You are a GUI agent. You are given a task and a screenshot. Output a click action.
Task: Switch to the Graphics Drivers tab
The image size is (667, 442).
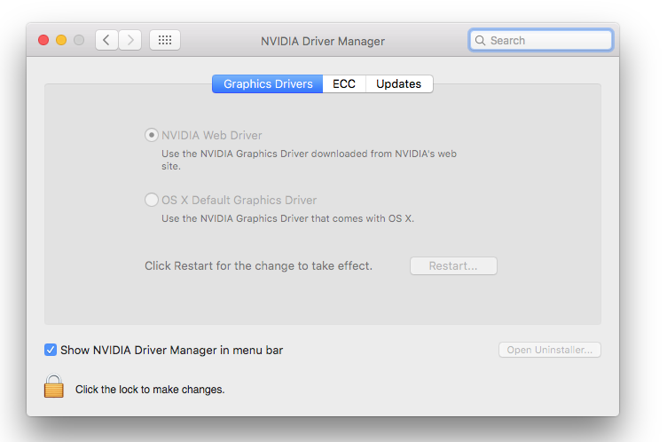coord(267,84)
